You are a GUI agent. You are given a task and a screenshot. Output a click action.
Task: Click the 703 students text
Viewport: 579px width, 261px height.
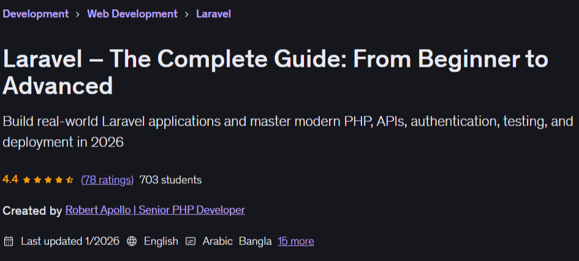(170, 180)
